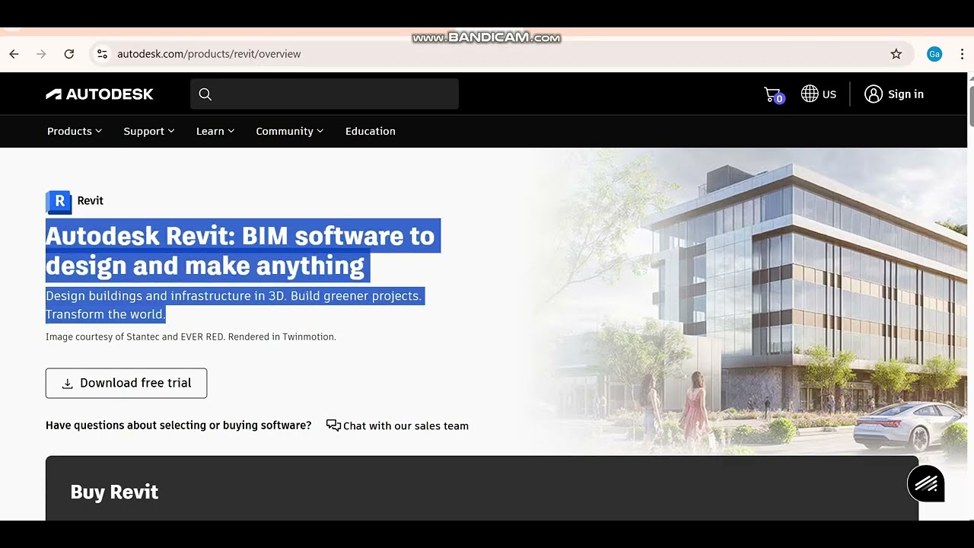Expand the Products menu
This screenshot has height=548, width=974.
tap(75, 131)
